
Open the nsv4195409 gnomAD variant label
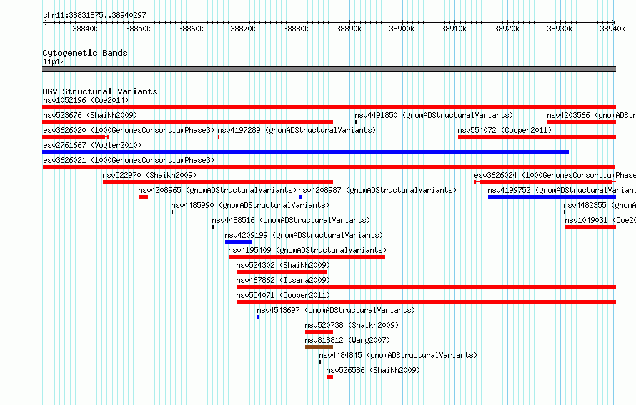click(307, 250)
